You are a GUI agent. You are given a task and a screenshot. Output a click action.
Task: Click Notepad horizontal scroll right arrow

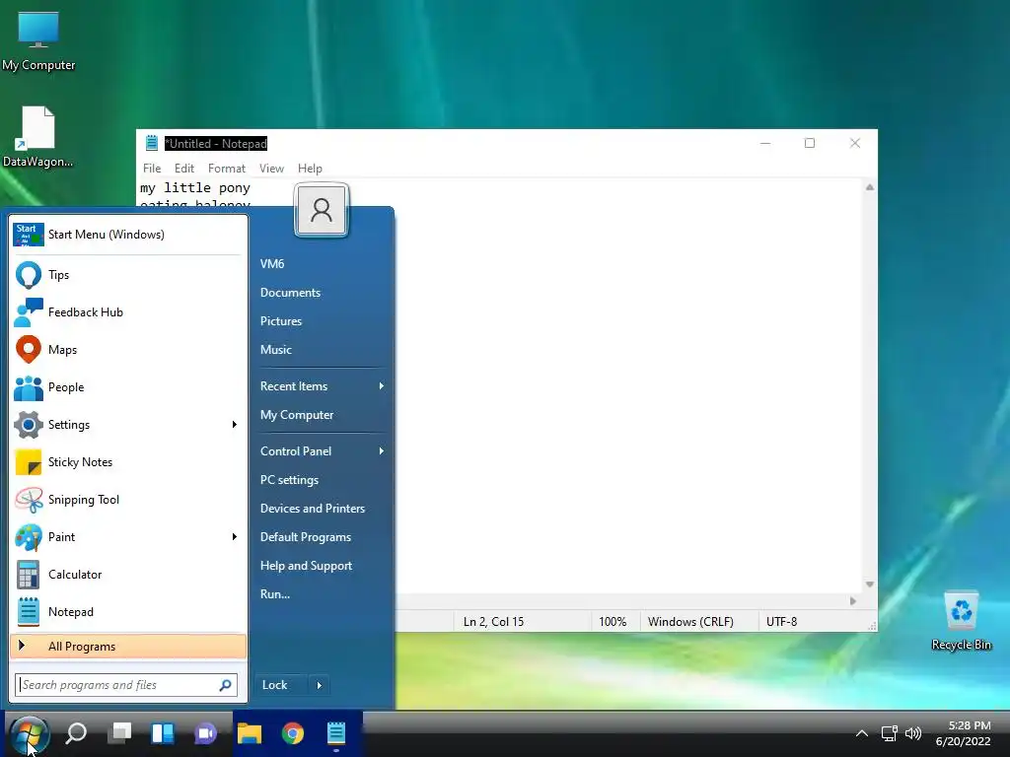pyautogui.click(x=853, y=601)
